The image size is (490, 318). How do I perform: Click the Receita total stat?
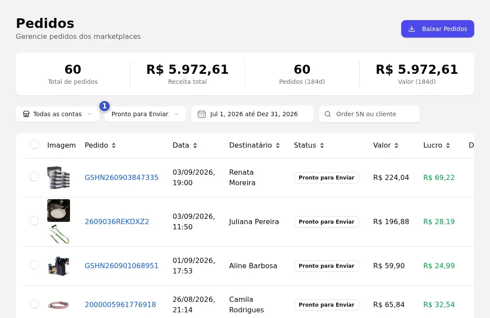pyautogui.click(x=188, y=74)
